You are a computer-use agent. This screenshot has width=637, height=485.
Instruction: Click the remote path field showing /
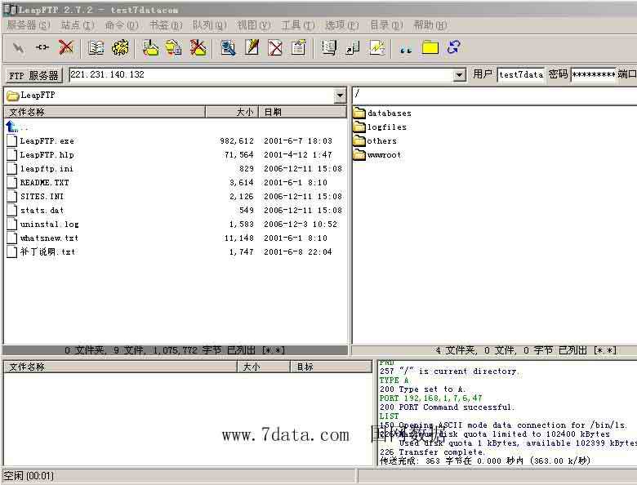(x=494, y=94)
